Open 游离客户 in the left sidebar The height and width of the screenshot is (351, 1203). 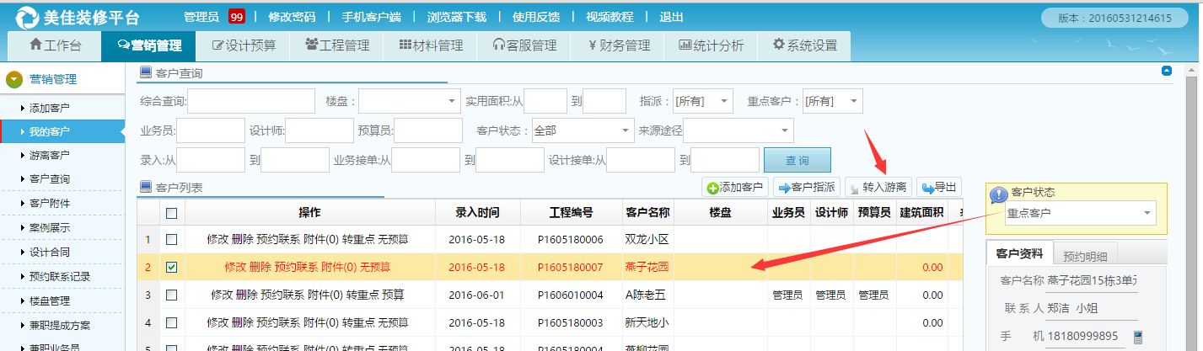pos(49,155)
